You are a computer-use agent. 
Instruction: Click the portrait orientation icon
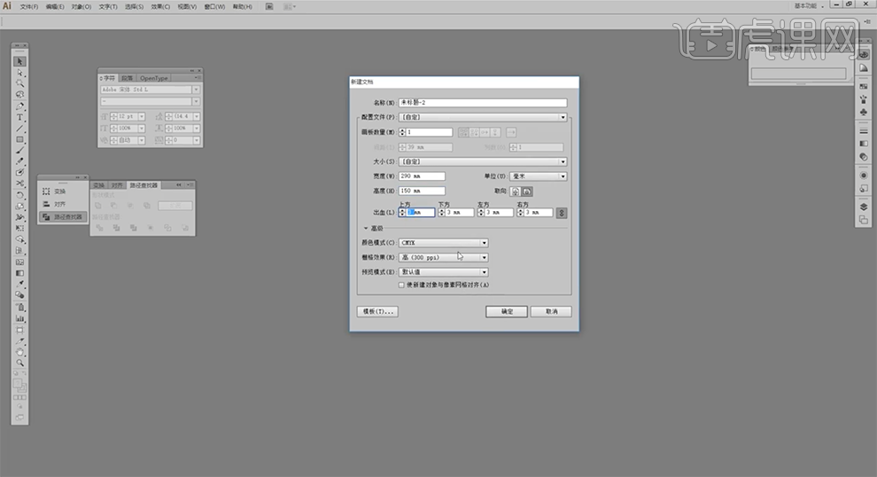point(515,192)
